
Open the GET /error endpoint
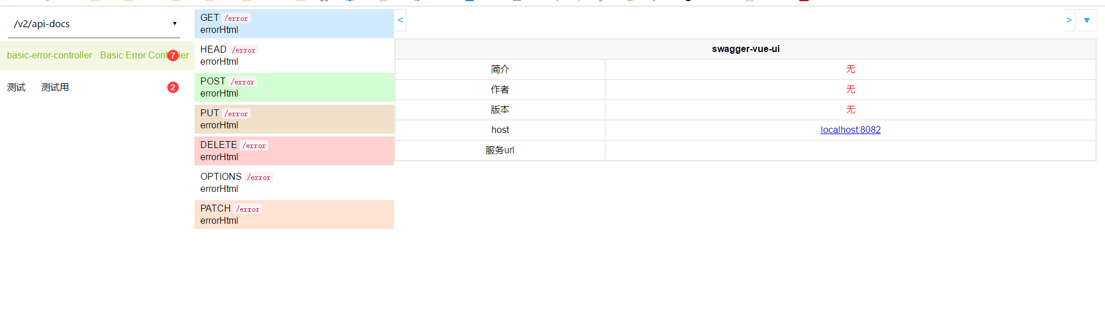[294, 24]
